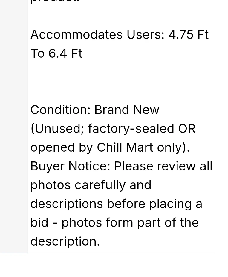The image size is (228, 277).
Task: Click the 'Please review all' text
Action: click(x=163, y=166)
